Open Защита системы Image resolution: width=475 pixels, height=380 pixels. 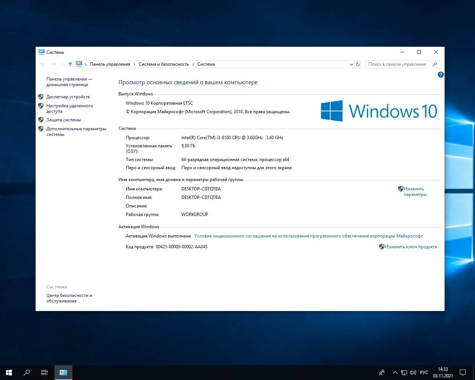63,120
